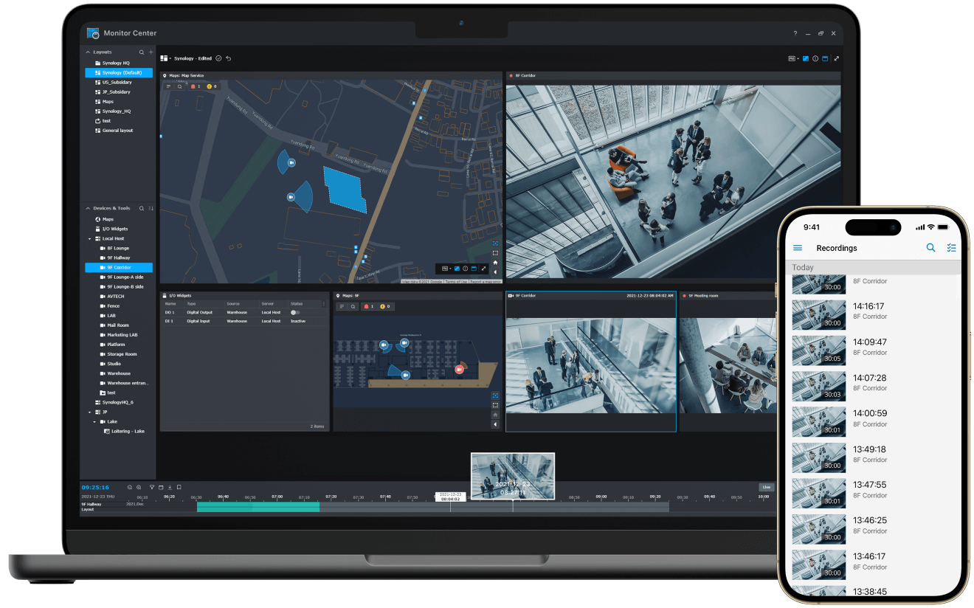Select the US_Subsidary layout
Screen dimensions: 974x608
(x=117, y=83)
